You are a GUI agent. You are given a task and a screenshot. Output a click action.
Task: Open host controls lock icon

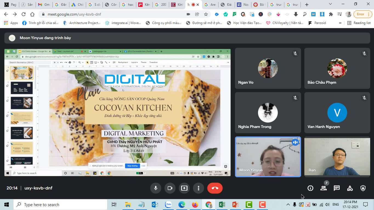(x=363, y=188)
